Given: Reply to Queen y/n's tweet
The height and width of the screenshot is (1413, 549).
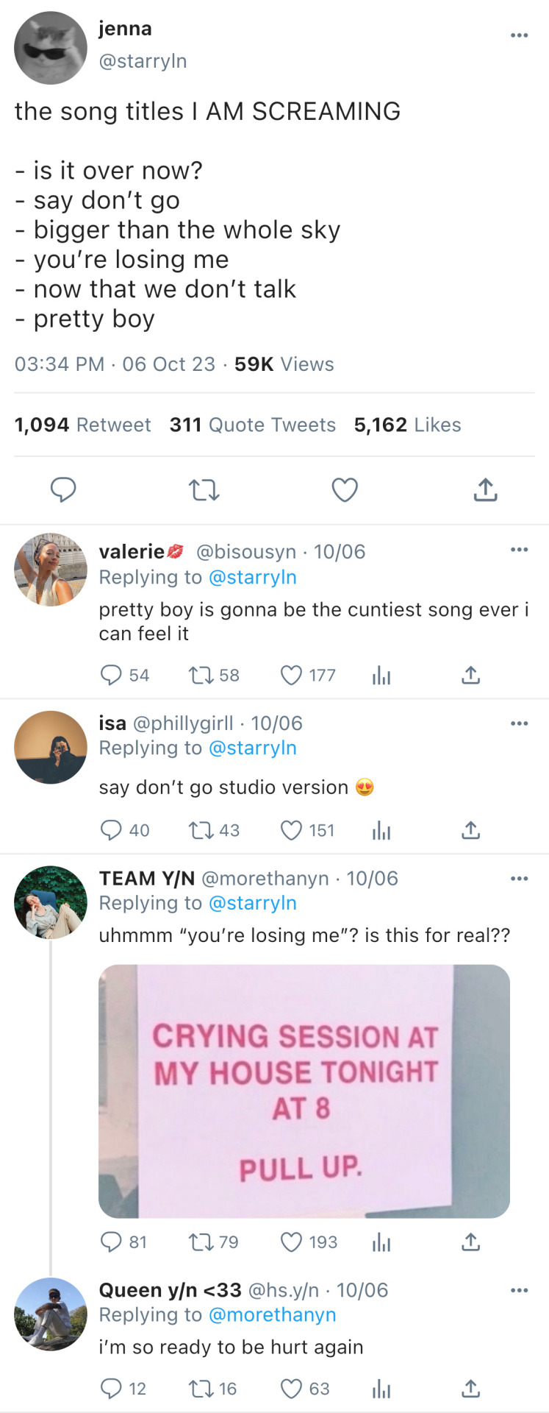Looking at the screenshot, I should pos(111,1389).
